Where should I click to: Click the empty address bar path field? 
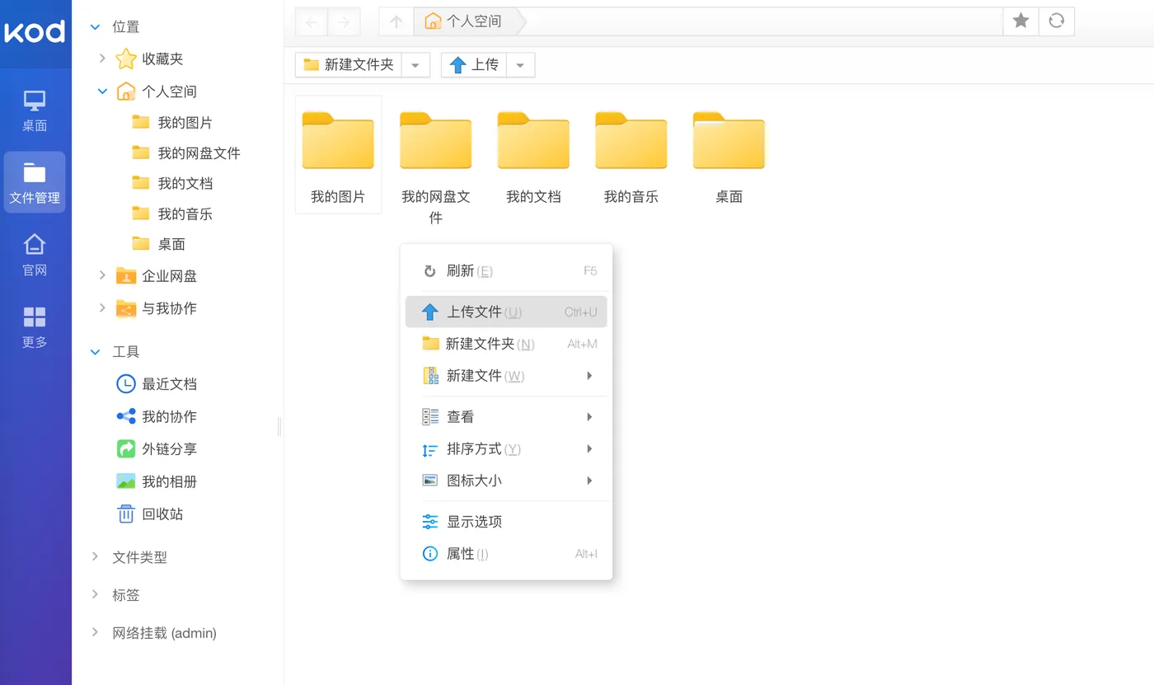(762, 21)
